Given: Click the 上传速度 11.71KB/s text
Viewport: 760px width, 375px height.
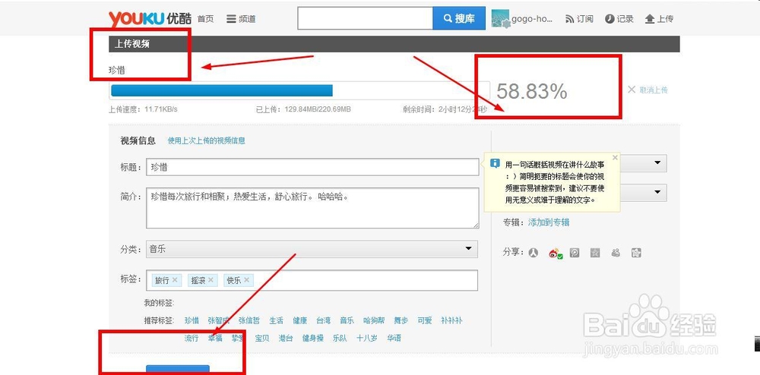Looking at the screenshot, I should point(143,109).
